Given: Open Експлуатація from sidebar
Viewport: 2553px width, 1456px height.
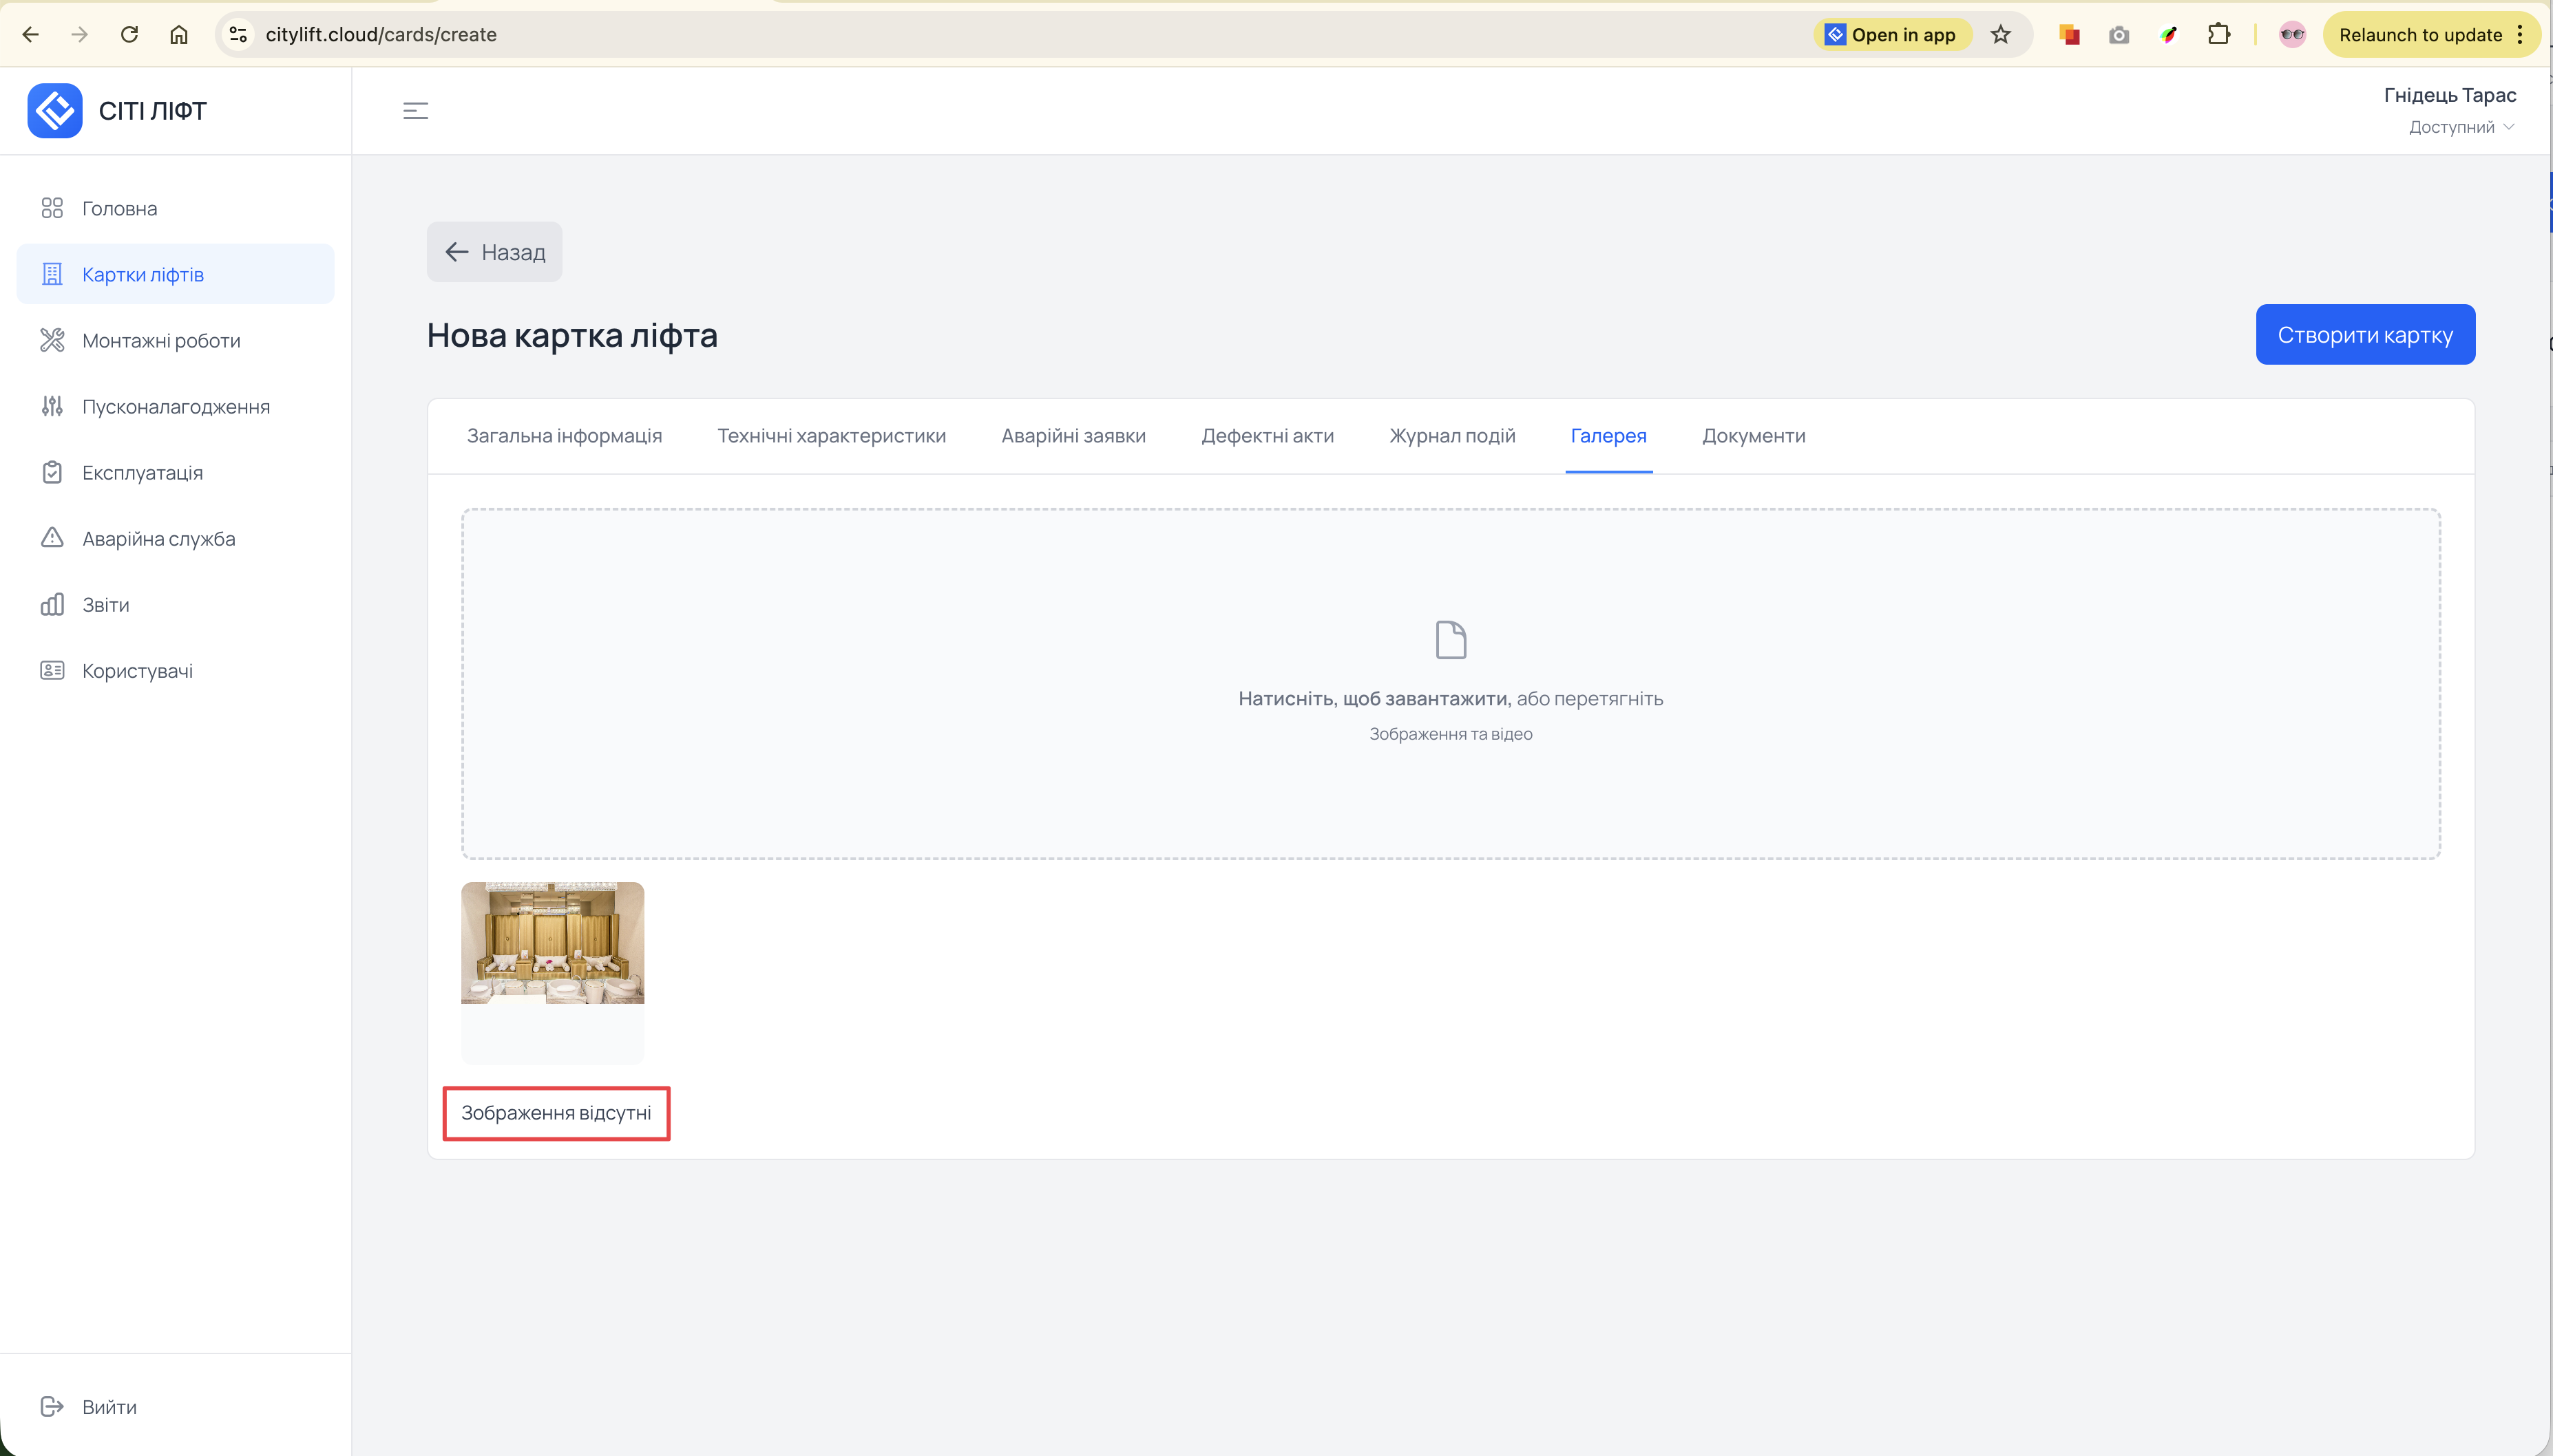Looking at the screenshot, I should tap(142, 472).
